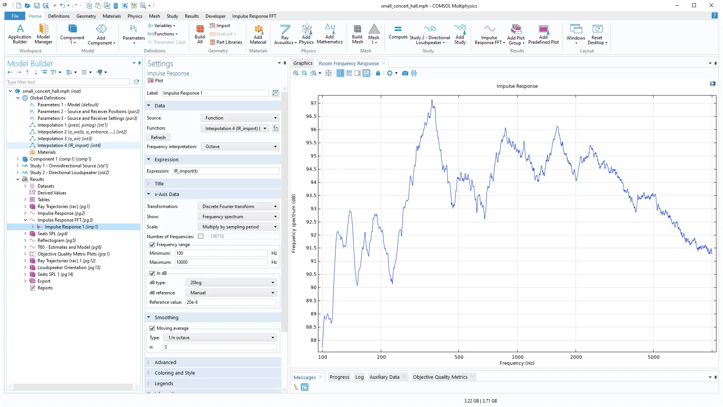This screenshot has height=407, width=723.
Task: Switch to the Graphics tab
Action: tap(302, 63)
